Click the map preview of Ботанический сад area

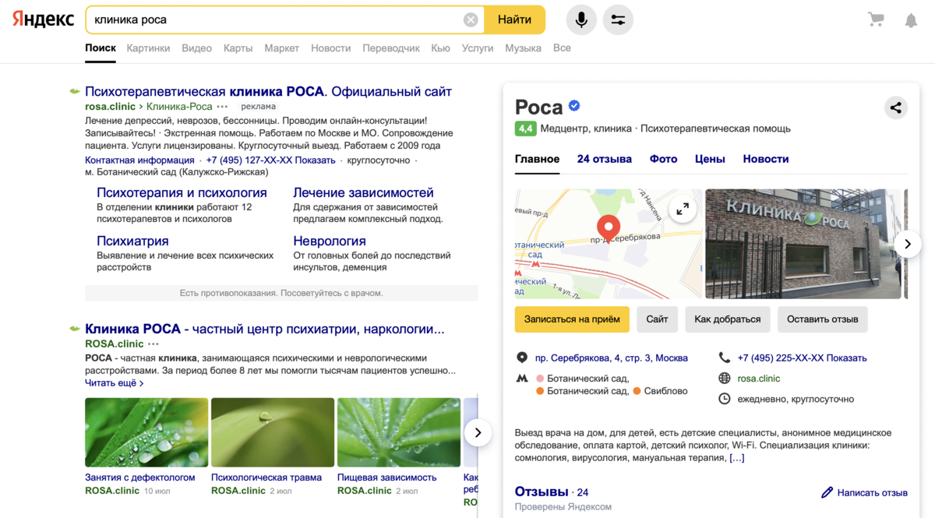(x=609, y=244)
